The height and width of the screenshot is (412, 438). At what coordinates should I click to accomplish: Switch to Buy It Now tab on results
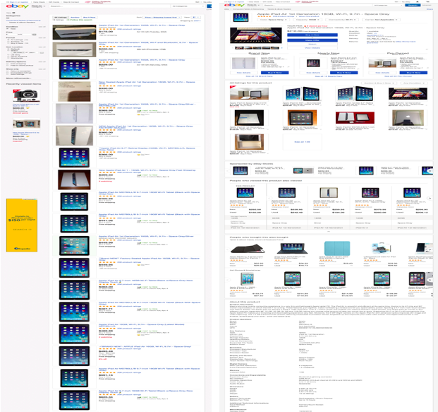(89, 18)
